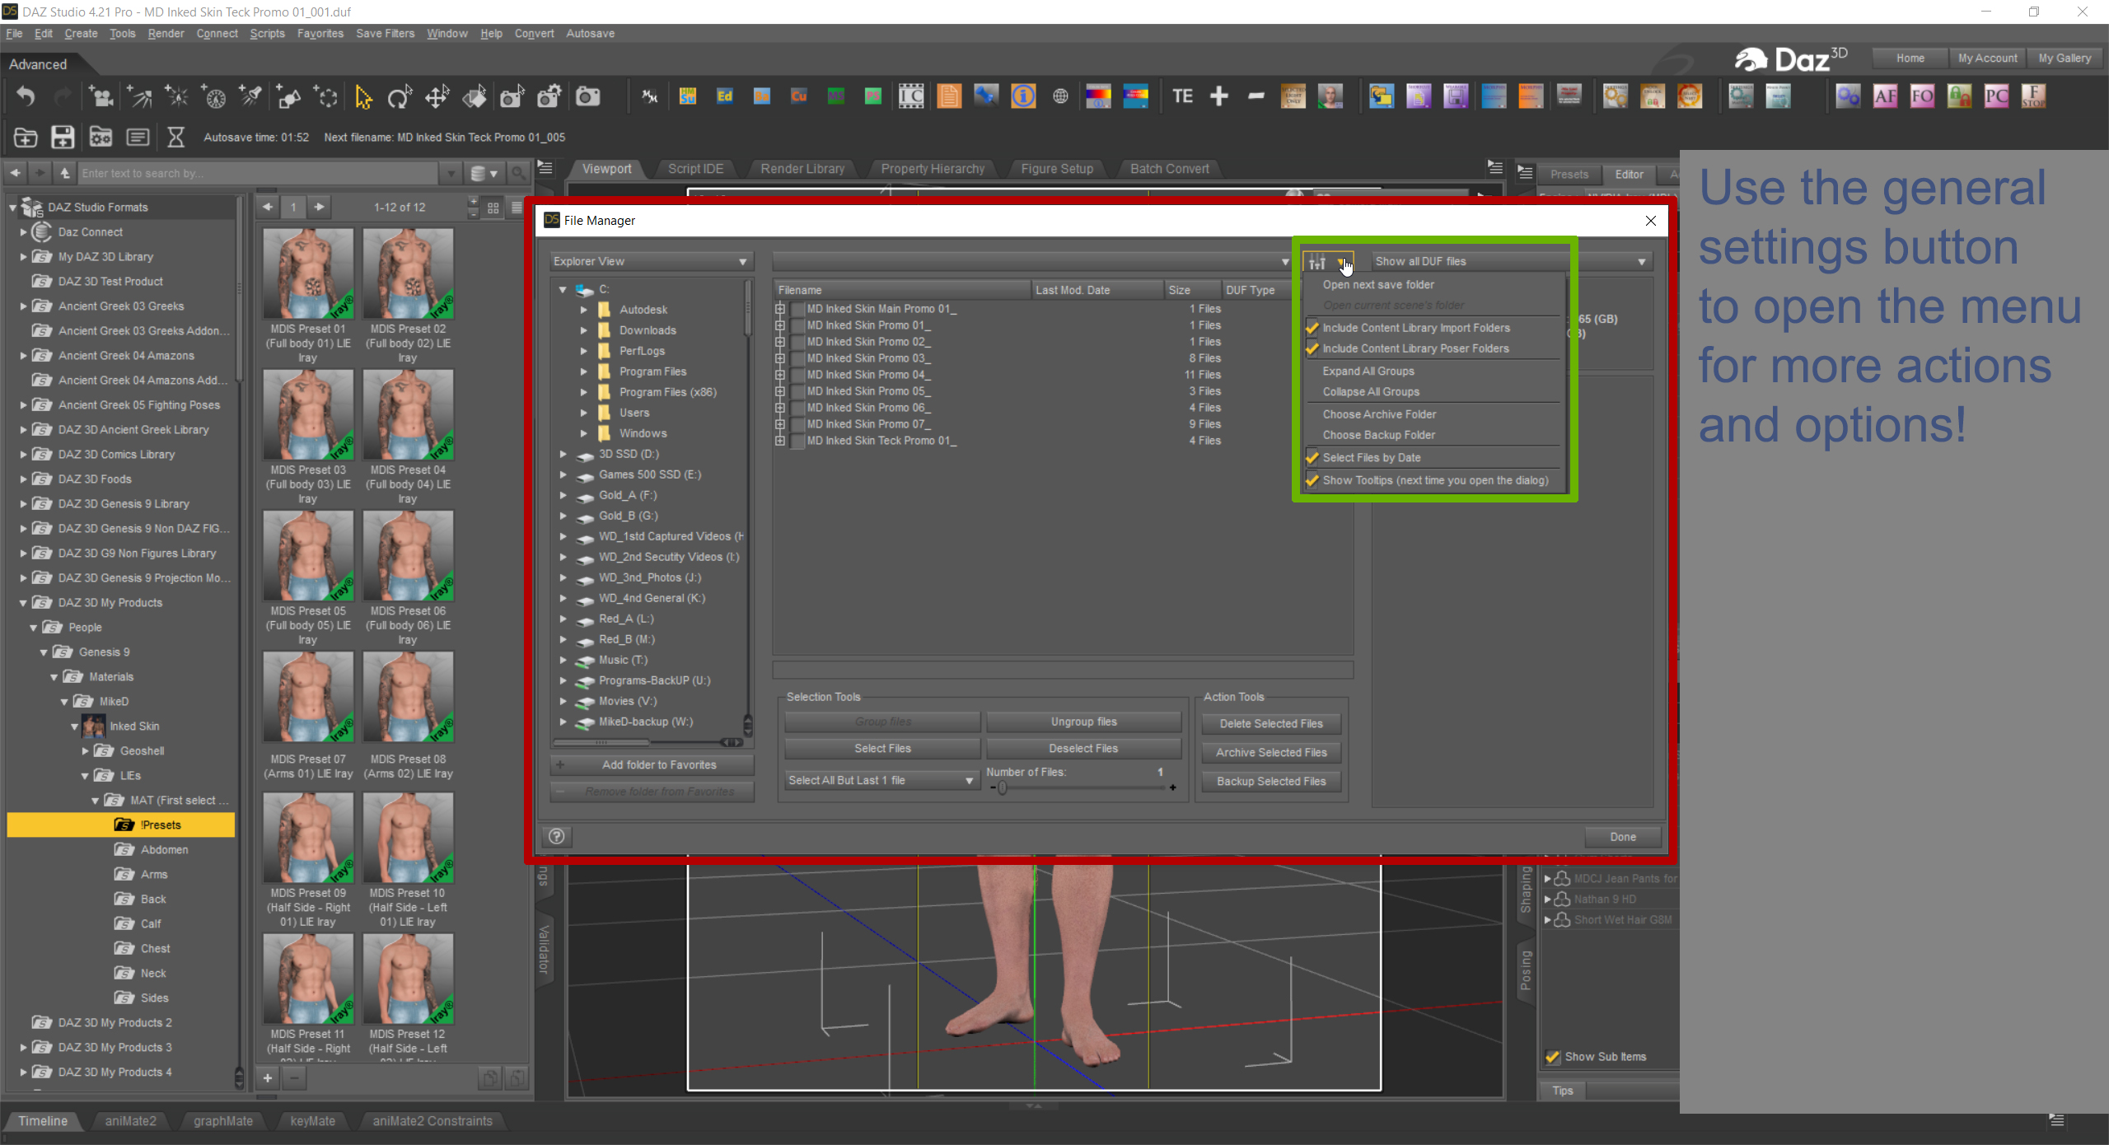Open the Render menu

point(166,33)
